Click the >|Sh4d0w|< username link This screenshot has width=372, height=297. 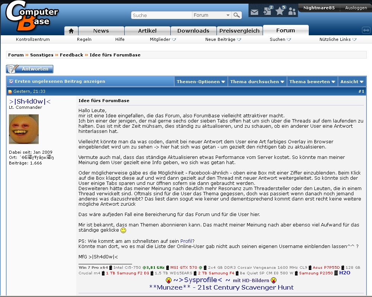(30, 102)
